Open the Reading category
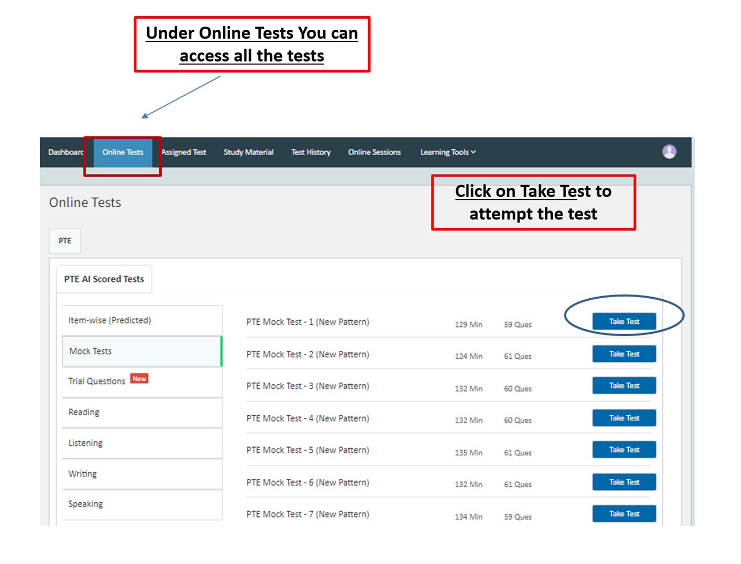This screenshot has width=741, height=564. pos(142,413)
